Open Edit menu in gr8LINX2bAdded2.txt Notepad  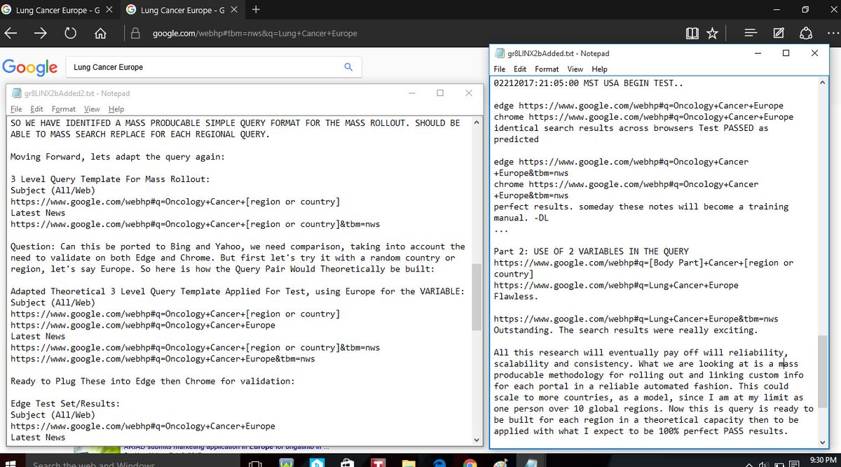click(36, 109)
